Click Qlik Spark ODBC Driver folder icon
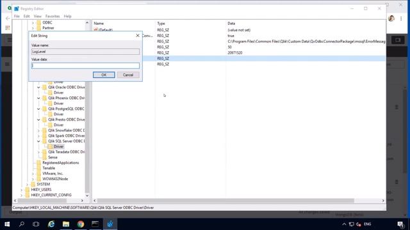 pyautogui.click(x=44, y=135)
